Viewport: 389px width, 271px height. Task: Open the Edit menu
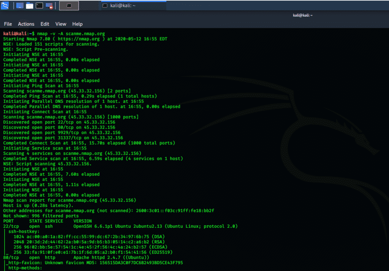point(45,24)
